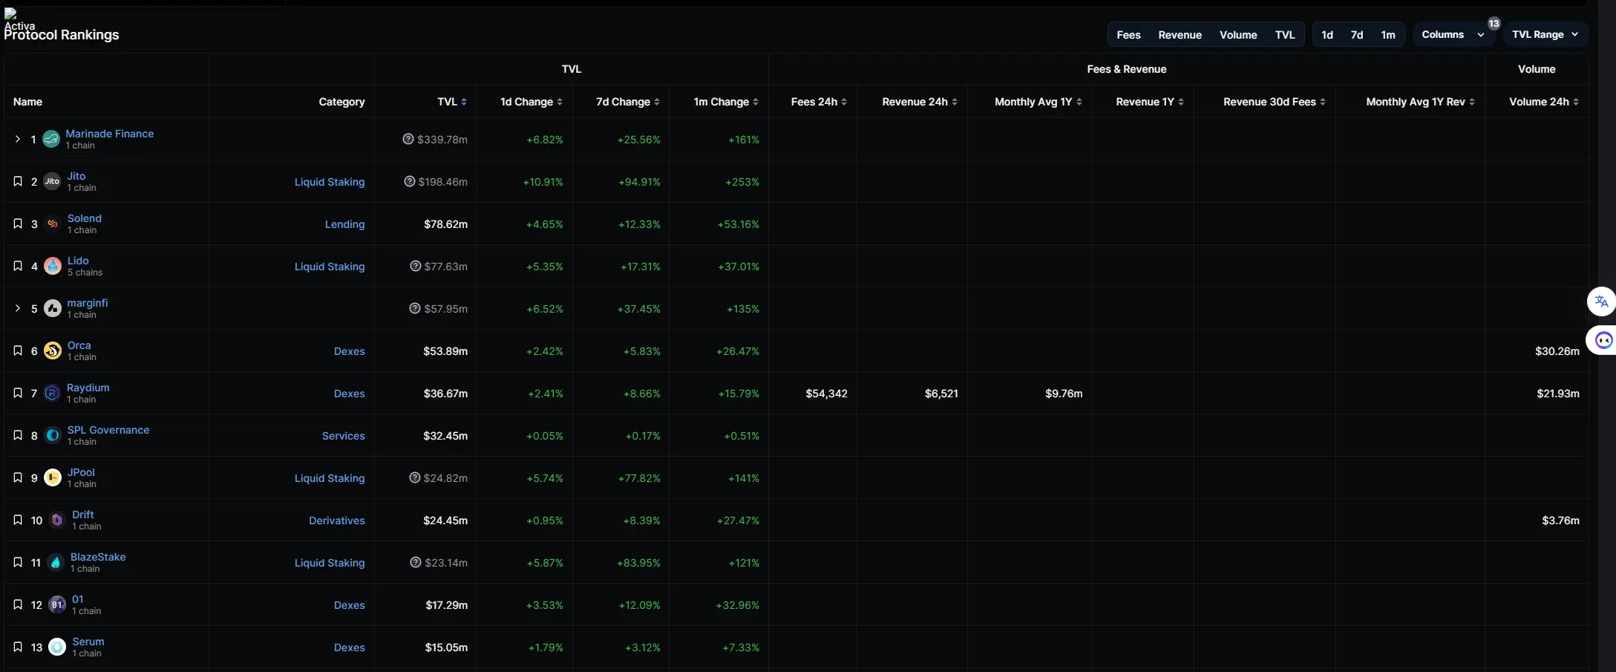
Task: Click the question mark beside JPool TVL
Action: tap(415, 477)
